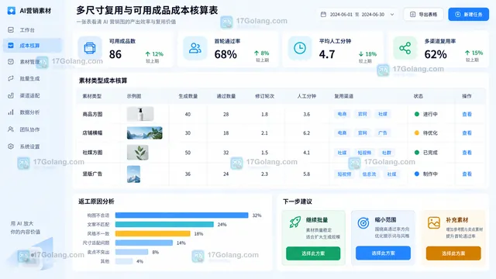Viewport: 496px width, 279px height.
Task: Click the 新建任务 button
Action: pos(468,15)
